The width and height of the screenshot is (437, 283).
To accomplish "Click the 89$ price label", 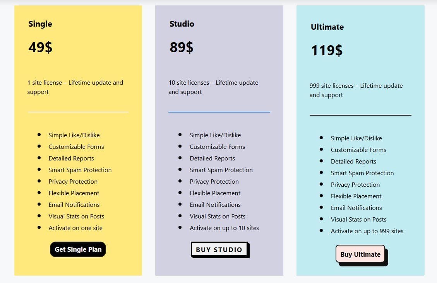I will (x=181, y=47).
